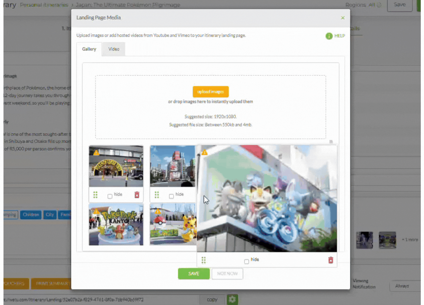Click warning icon on Pikachu thumbnail
The width and height of the screenshot is (424, 305).
coord(158,211)
